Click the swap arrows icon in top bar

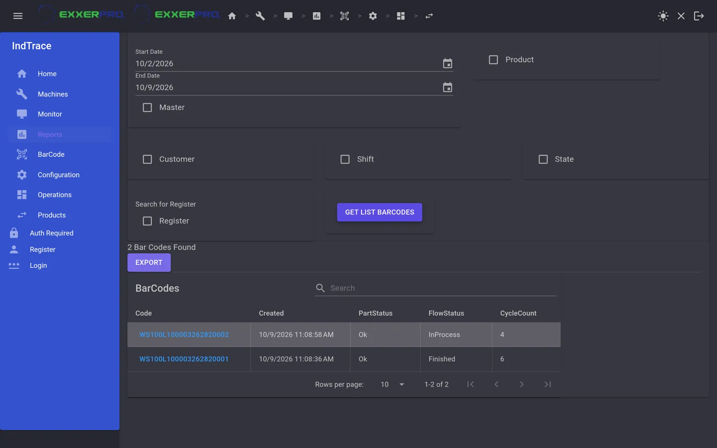pyautogui.click(x=429, y=16)
